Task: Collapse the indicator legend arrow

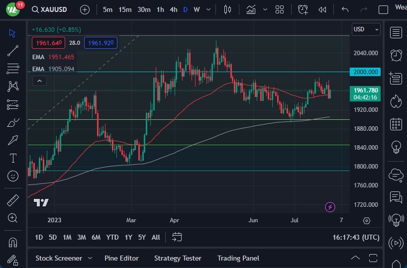Action: 39,81
